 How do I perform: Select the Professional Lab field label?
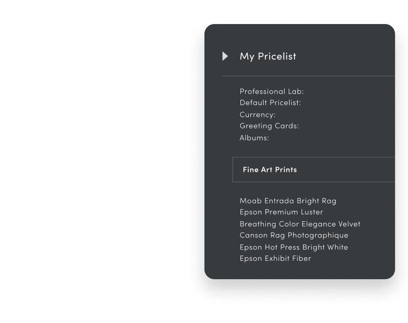tap(271, 91)
